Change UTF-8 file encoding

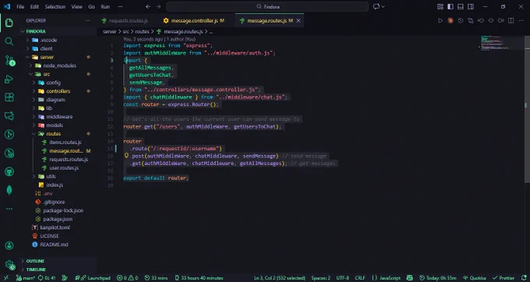(x=343, y=278)
